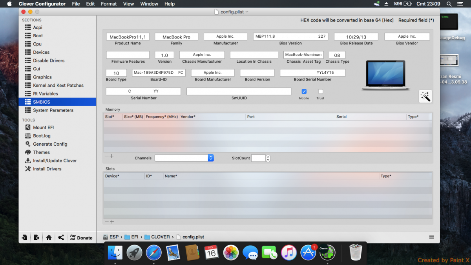Uncheck the Mobile checkbox
This screenshot has width=471, height=265.
[304, 91]
